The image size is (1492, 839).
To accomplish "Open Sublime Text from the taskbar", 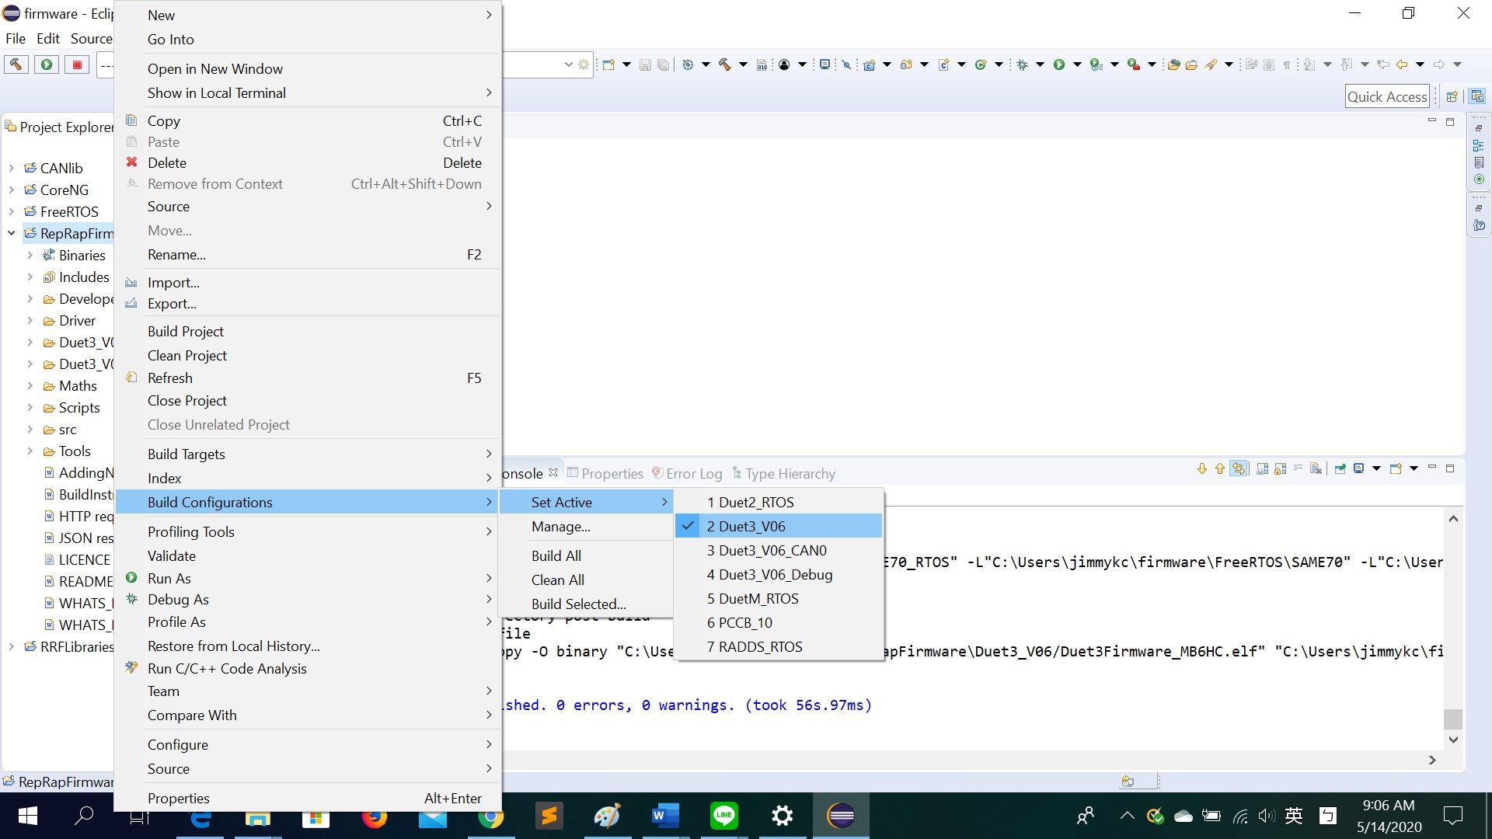I will (549, 816).
